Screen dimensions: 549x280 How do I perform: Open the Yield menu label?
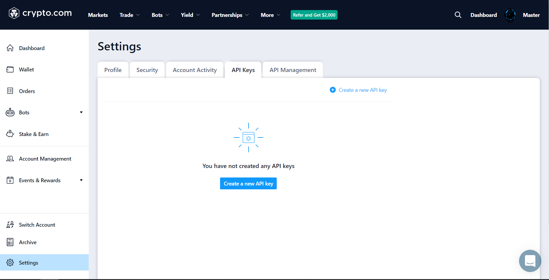coord(187,15)
